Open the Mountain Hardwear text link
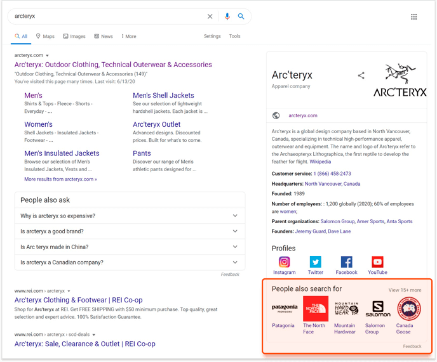This screenshot has width=437, height=362. [345, 328]
